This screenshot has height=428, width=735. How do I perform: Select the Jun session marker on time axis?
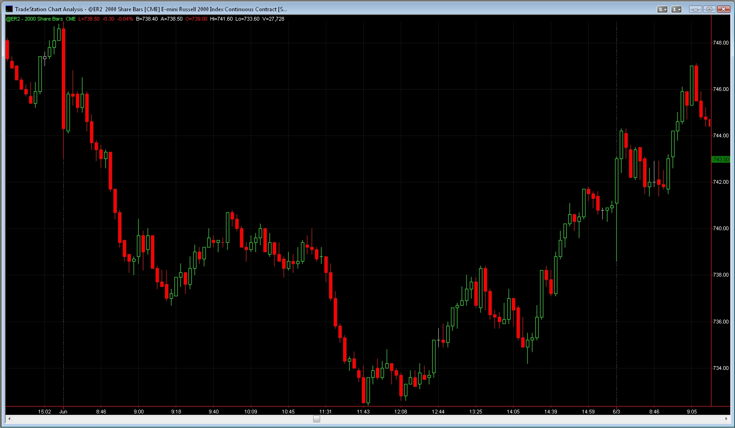(x=63, y=412)
